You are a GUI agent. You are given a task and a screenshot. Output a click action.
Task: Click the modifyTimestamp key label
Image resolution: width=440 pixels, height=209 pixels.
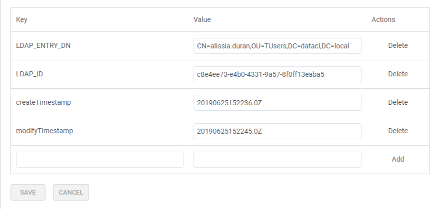point(44,131)
